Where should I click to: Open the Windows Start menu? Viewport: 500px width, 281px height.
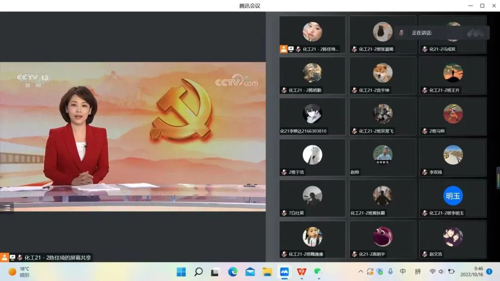tap(181, 272)
